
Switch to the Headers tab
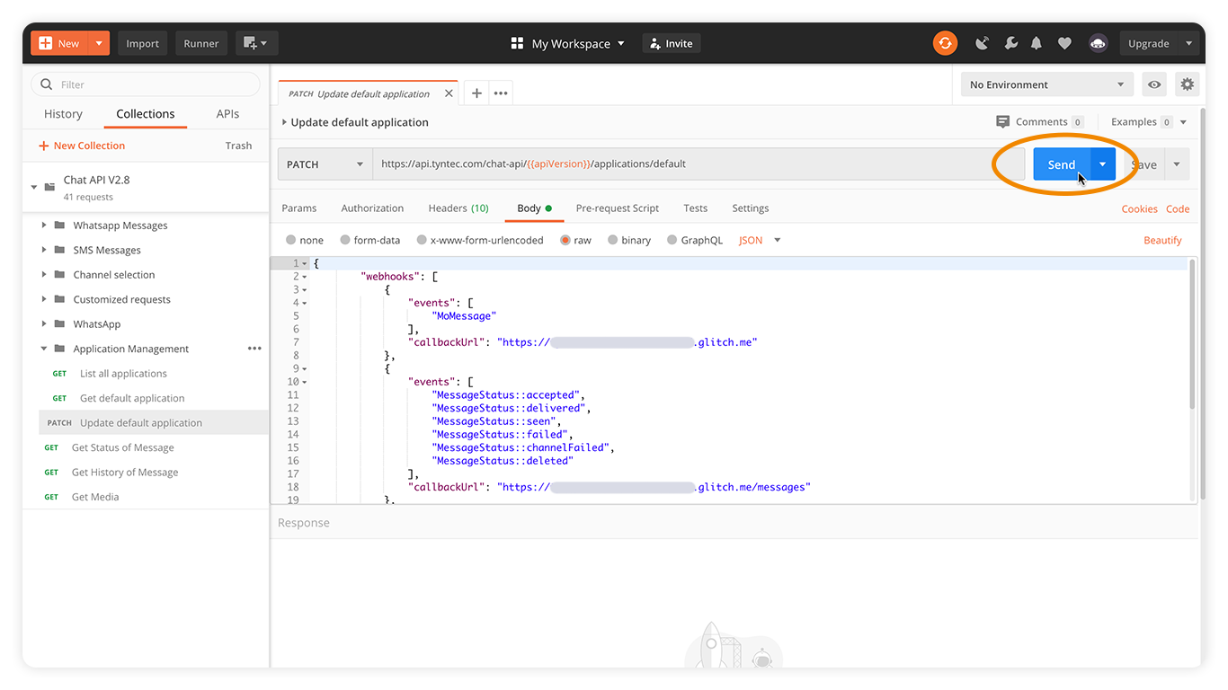pyautogui.click(x=458, y=208)
